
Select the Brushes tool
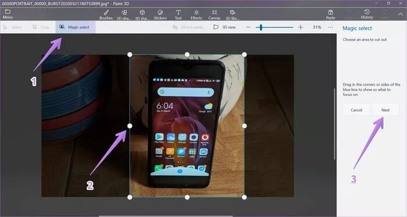coord(106,15)
